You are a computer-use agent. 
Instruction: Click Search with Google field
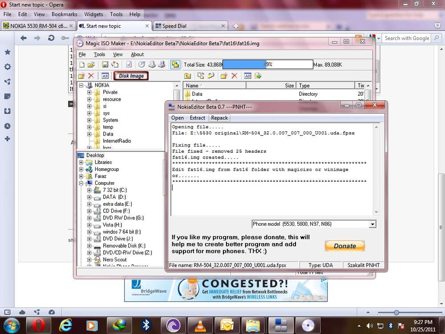(407, 38)
